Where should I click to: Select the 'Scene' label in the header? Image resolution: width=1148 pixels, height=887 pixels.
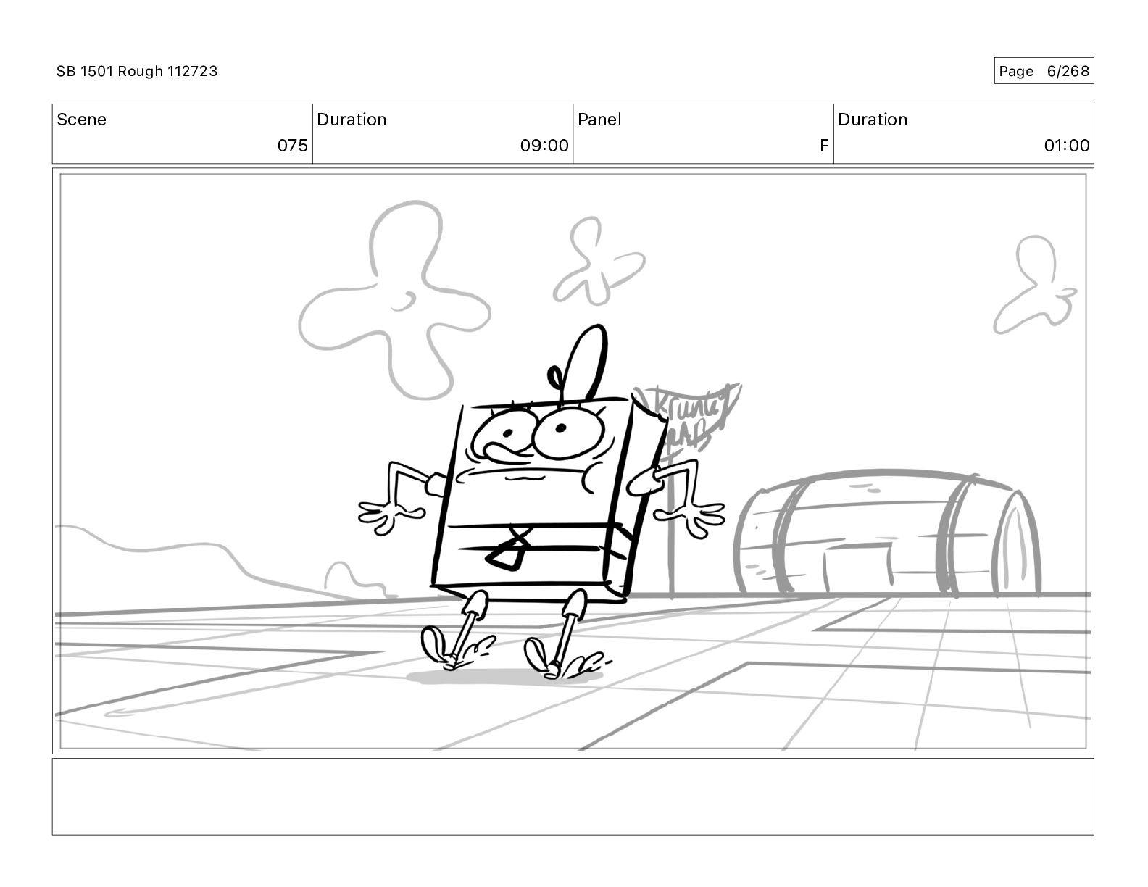81,120
